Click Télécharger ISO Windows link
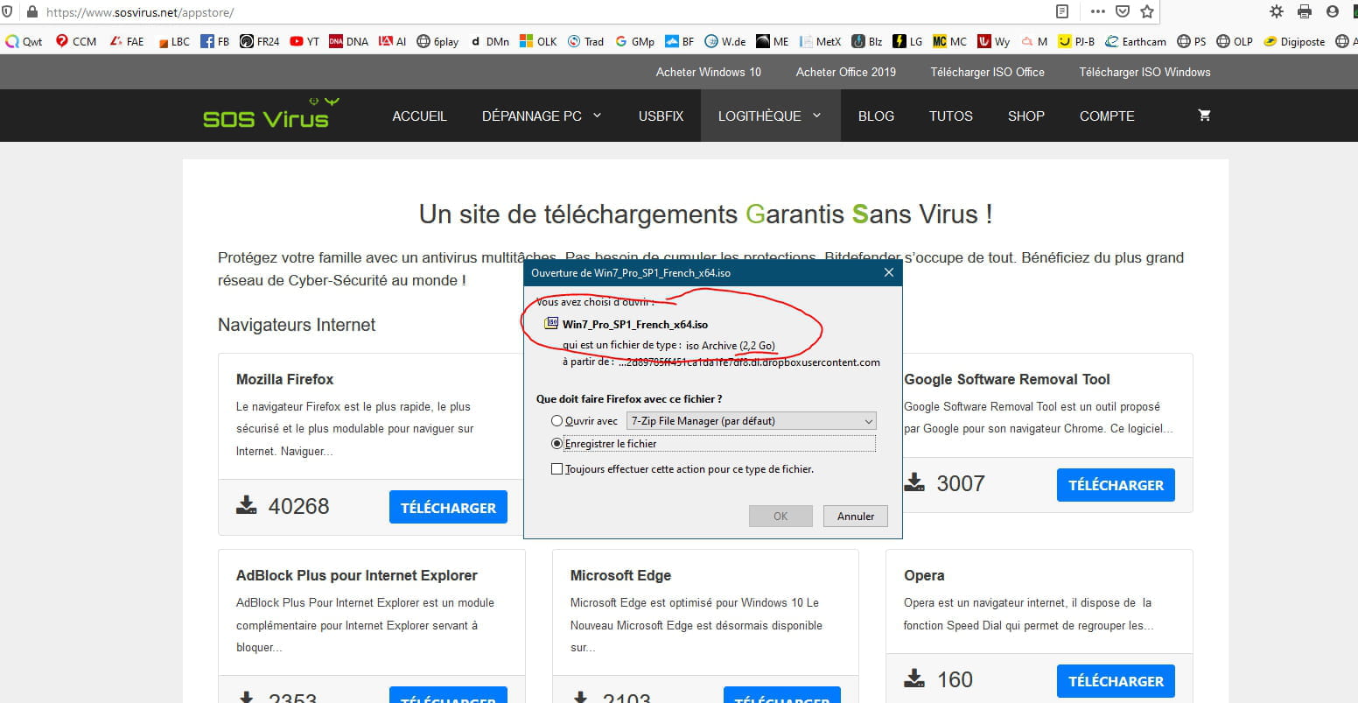The width and height of the screenshot is (1358, 703). click(1144, 72)
